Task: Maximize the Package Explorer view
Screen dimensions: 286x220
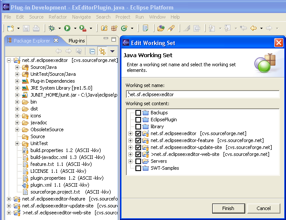Action: (114, 39)
